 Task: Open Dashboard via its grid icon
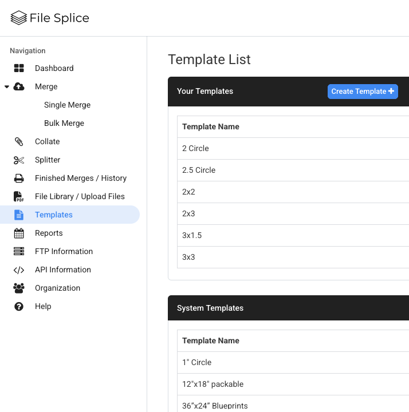pyautogui.click(x=19, y=69)
